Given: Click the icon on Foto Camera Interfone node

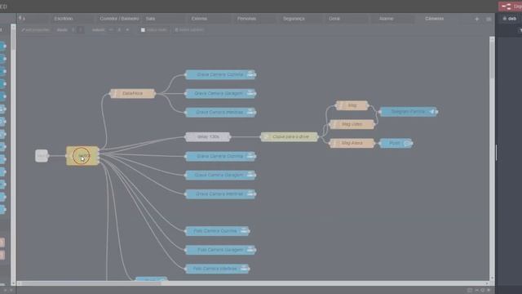Looking at the screenshot, I should [245, 269].
